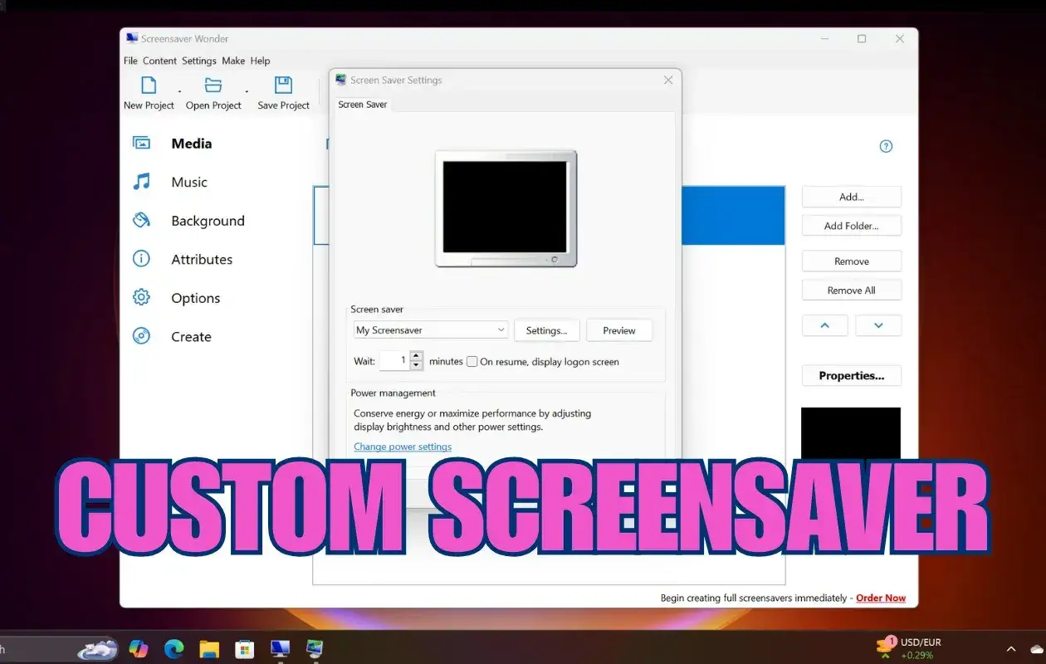
Task: Open Options via the gear icon
Action: coord(142,297)
